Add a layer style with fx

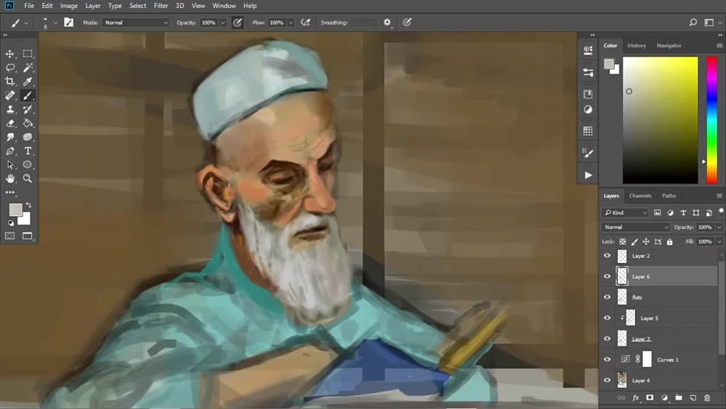[x=636, y=397]
